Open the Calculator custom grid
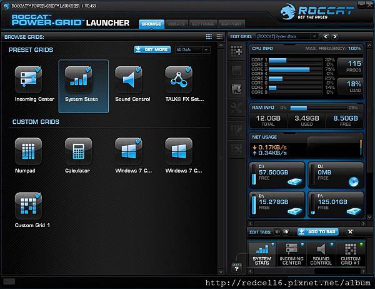This screenshot has width=375, height=289. click(x=79, y=151)
